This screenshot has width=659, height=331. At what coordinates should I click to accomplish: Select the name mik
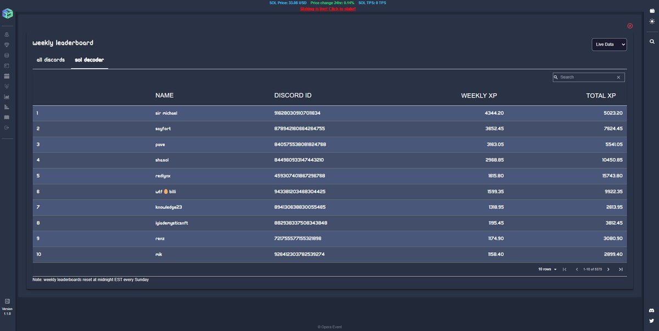pyautogui.click(x=159, y=254)
